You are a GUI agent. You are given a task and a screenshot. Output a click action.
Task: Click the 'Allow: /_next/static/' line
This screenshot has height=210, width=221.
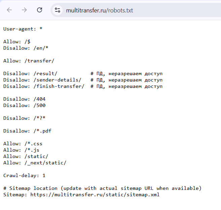coord(35,163)
